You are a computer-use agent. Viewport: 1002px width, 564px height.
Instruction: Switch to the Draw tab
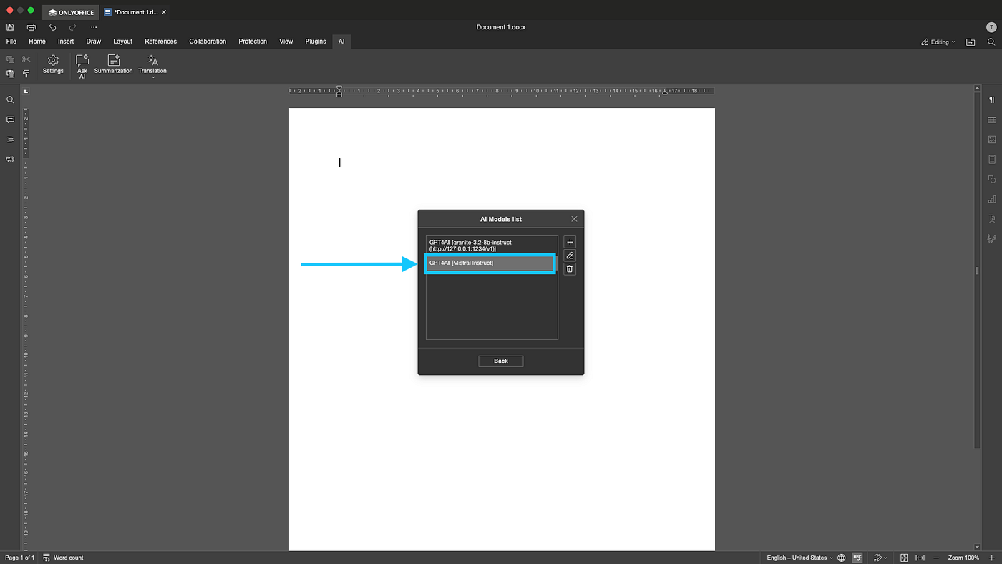click(x=94, y=42)
